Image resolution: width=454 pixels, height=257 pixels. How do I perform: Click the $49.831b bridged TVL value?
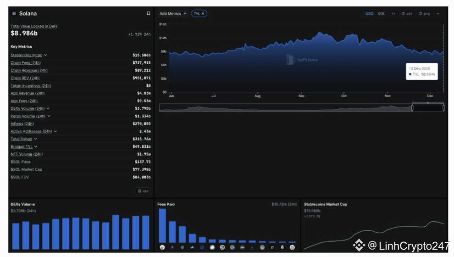142,146
